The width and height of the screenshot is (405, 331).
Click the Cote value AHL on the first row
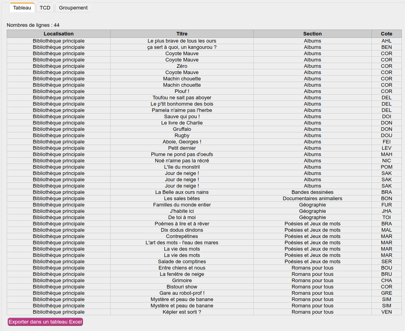(x=386, y=41)
